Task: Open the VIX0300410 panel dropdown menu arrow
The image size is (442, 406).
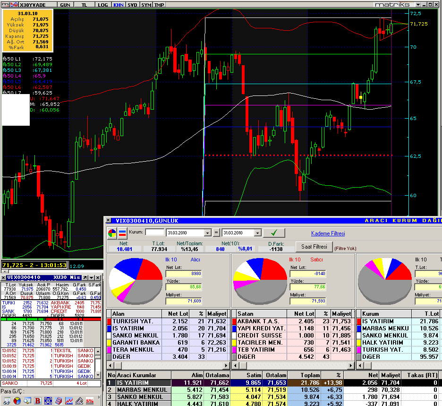Action: [x=91, y=277]
